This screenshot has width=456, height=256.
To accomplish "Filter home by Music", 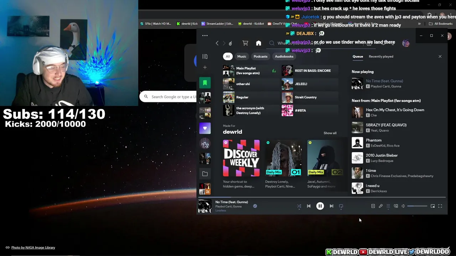I will [242, 56].
